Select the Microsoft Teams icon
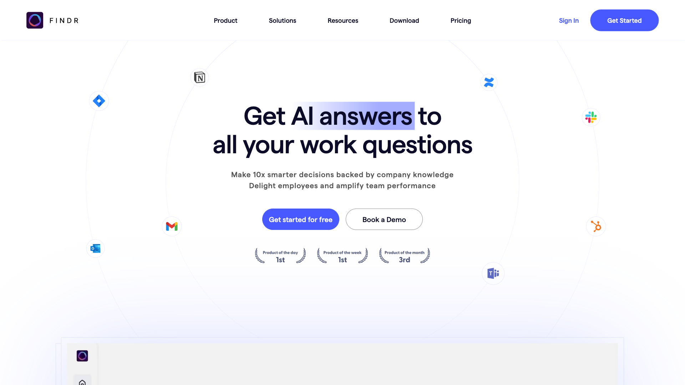Image resolution: width=685 pixels, height=385 pixels. (x=493, y=273)
